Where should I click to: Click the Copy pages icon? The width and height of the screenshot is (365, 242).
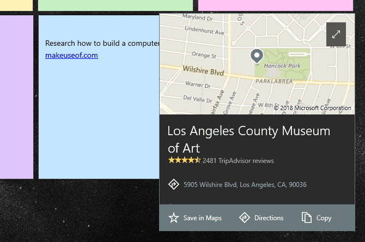306,217
